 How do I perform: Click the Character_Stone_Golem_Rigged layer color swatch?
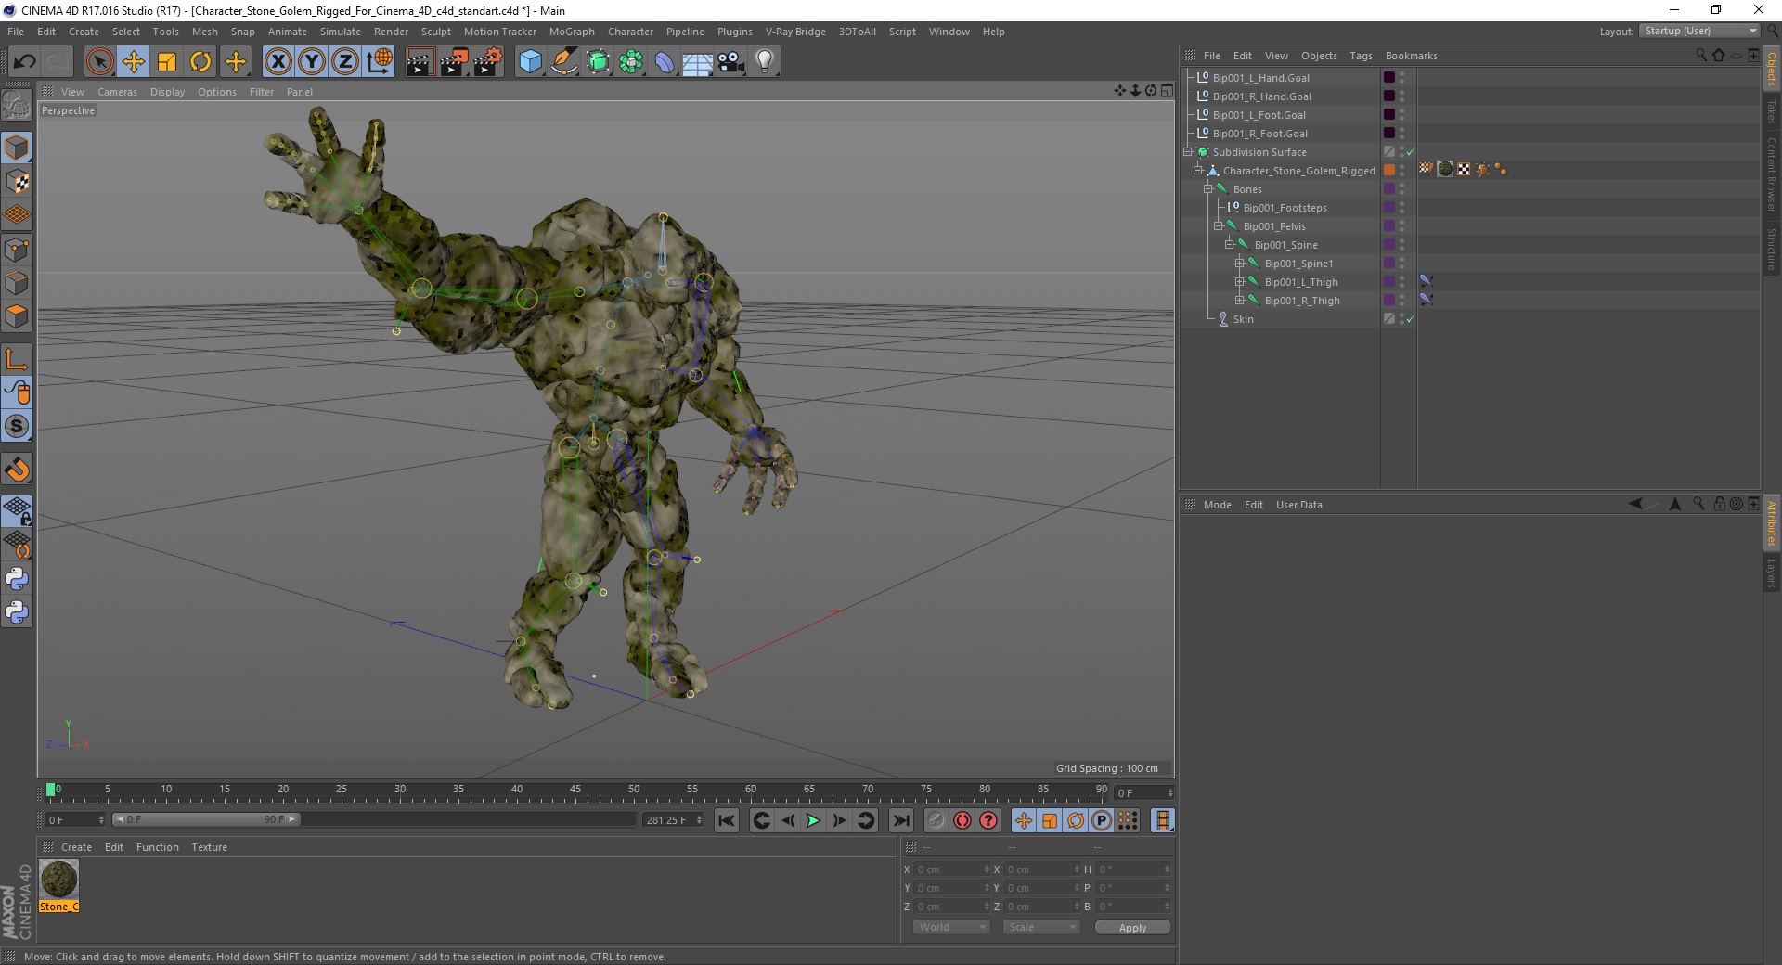pos(1389,171)
